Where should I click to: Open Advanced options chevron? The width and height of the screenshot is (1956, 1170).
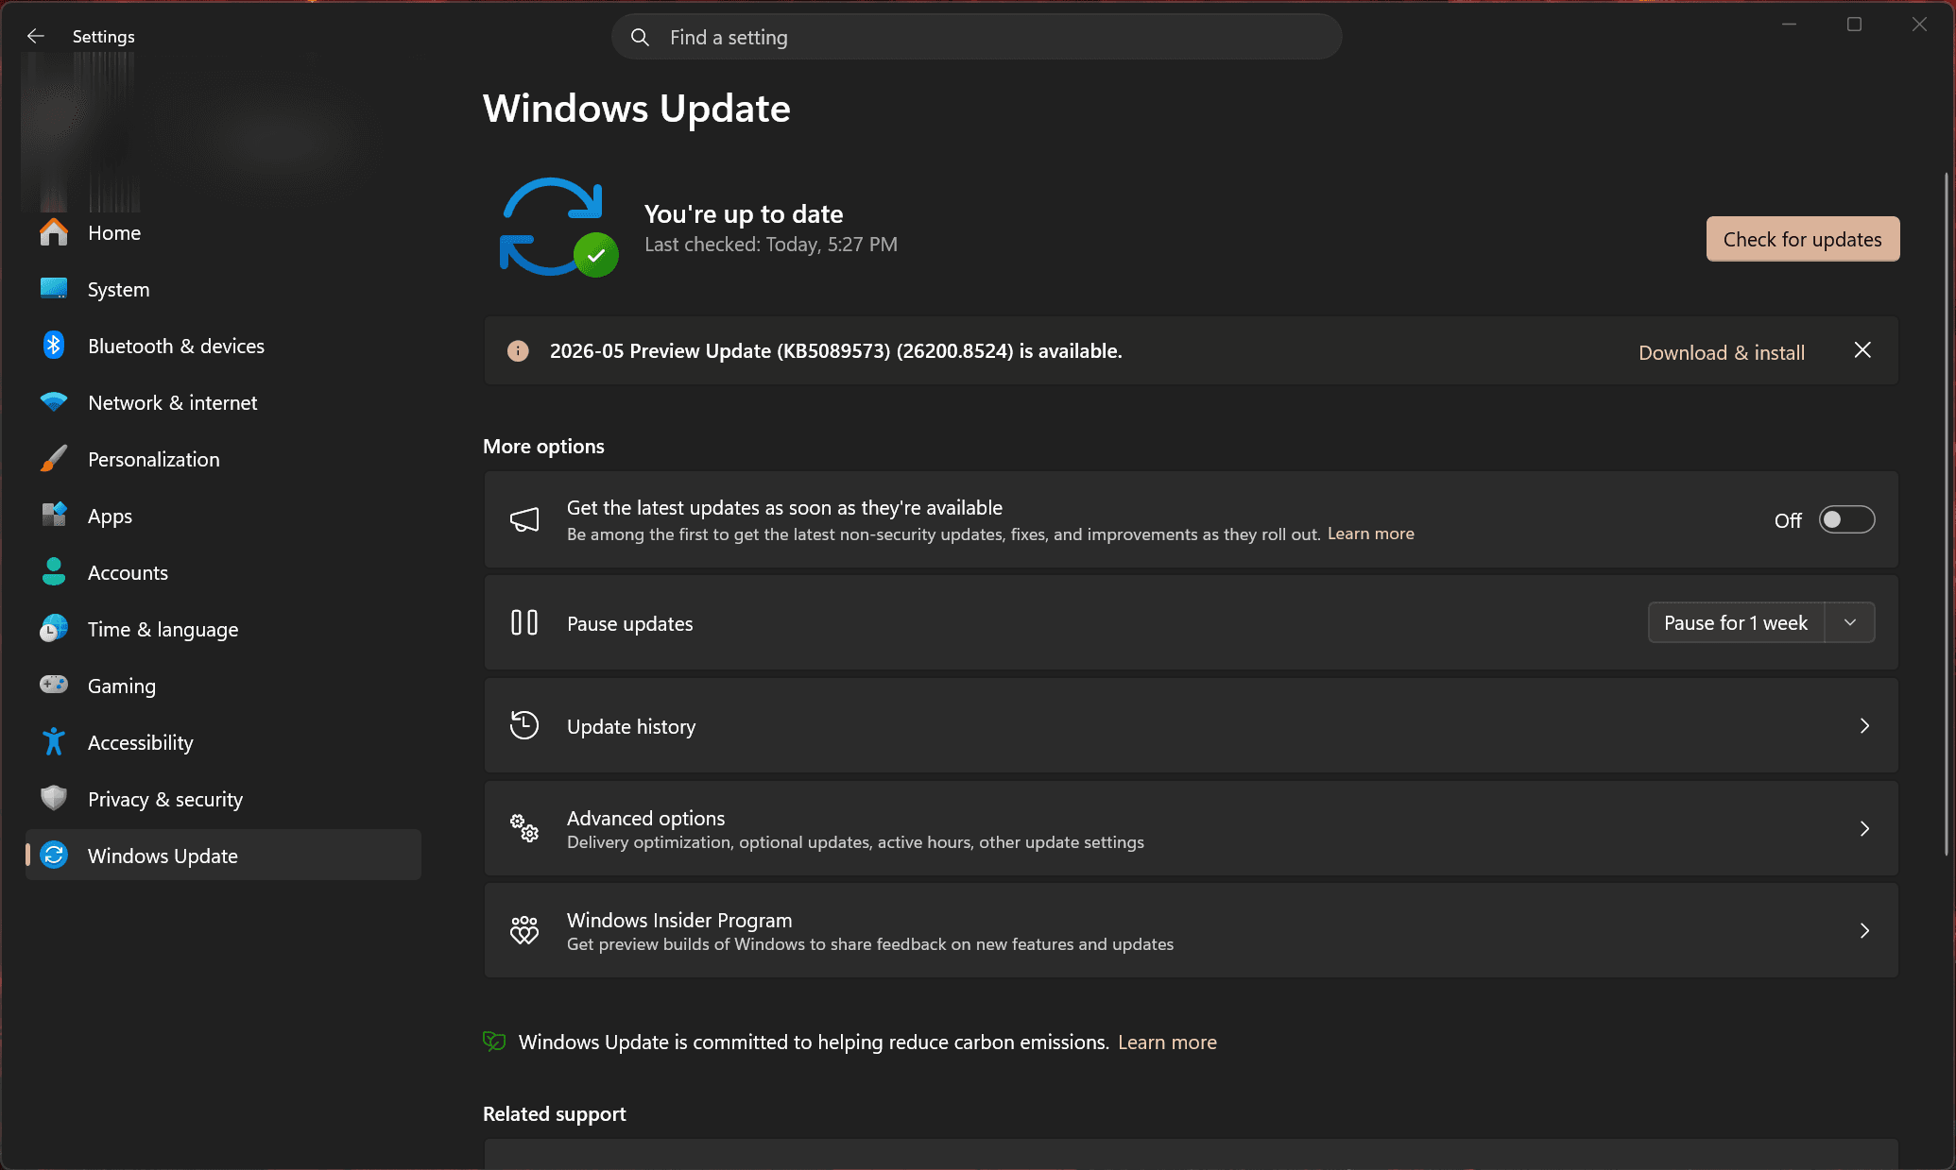point(1864,829)
